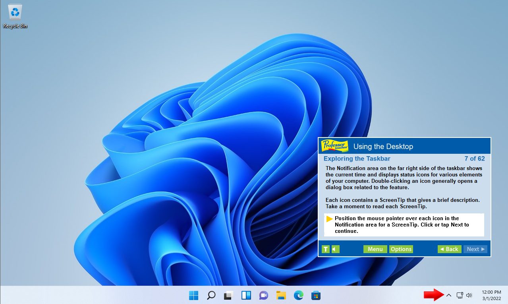Click the Professor Teaches logo

coord(334,145)
